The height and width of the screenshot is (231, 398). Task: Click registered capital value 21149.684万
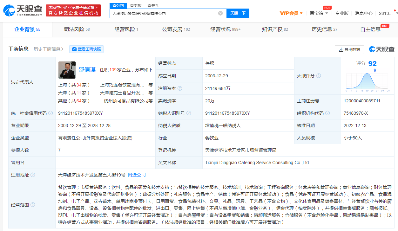point(218,88)
